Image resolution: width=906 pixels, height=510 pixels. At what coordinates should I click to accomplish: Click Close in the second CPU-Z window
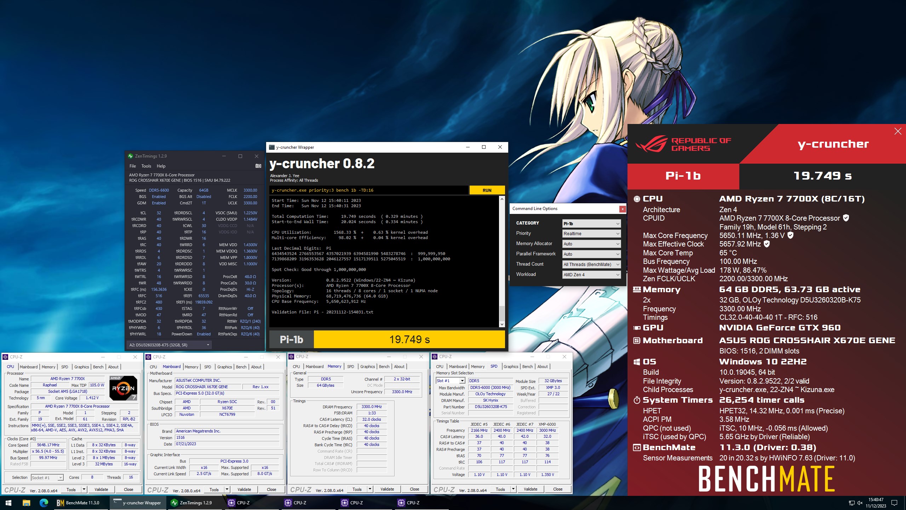click(271, 490)
